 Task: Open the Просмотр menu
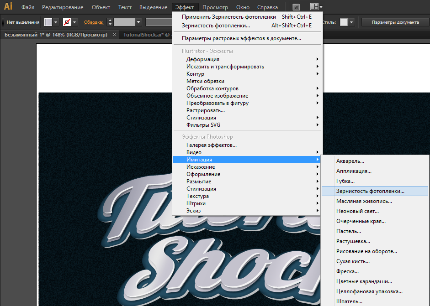(x=215, y=7)
